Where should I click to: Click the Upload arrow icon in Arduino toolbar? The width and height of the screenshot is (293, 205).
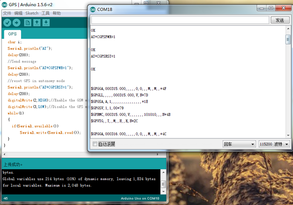[x=17, y=23]
